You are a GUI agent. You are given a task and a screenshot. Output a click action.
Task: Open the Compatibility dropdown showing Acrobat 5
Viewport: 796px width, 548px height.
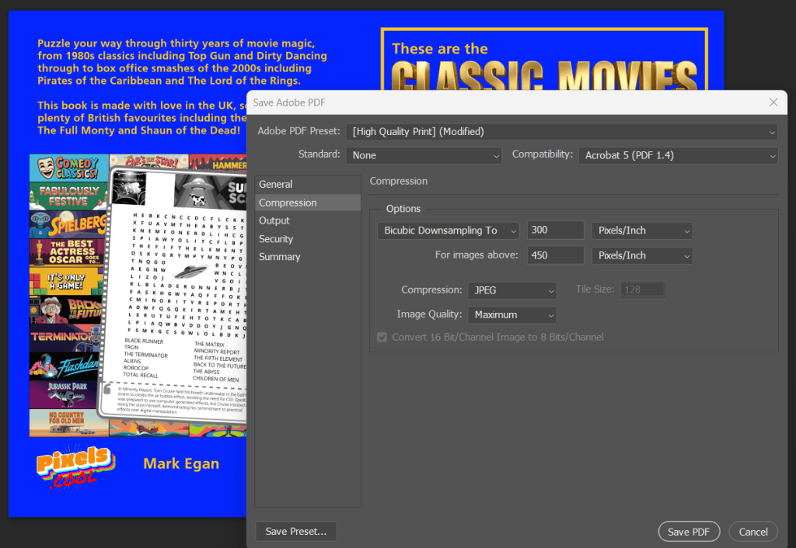pyautogui.click(x=678, y=156)
